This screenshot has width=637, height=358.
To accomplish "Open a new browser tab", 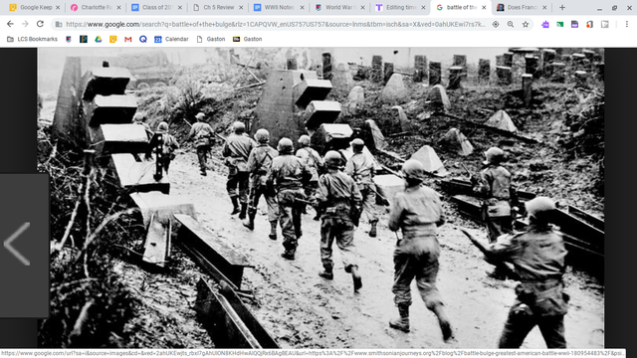I will [x=562, y=7].
